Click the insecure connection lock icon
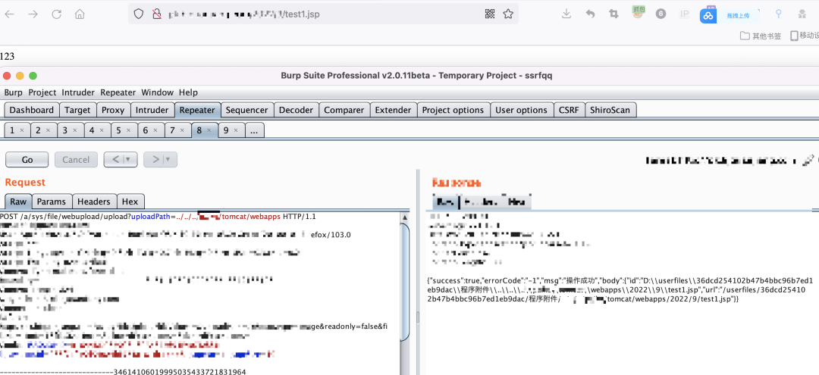819x375 pixels. point(156,14)
